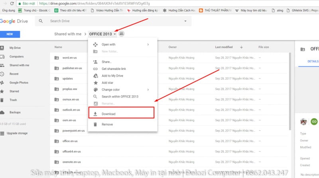Click the shared people icon beside OFFICE 2013
Viewport: 319px width, 178px height.
(x=122, y=34)
